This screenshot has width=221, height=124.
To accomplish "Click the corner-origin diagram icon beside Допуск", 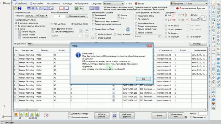I will (x=203, y=18).
